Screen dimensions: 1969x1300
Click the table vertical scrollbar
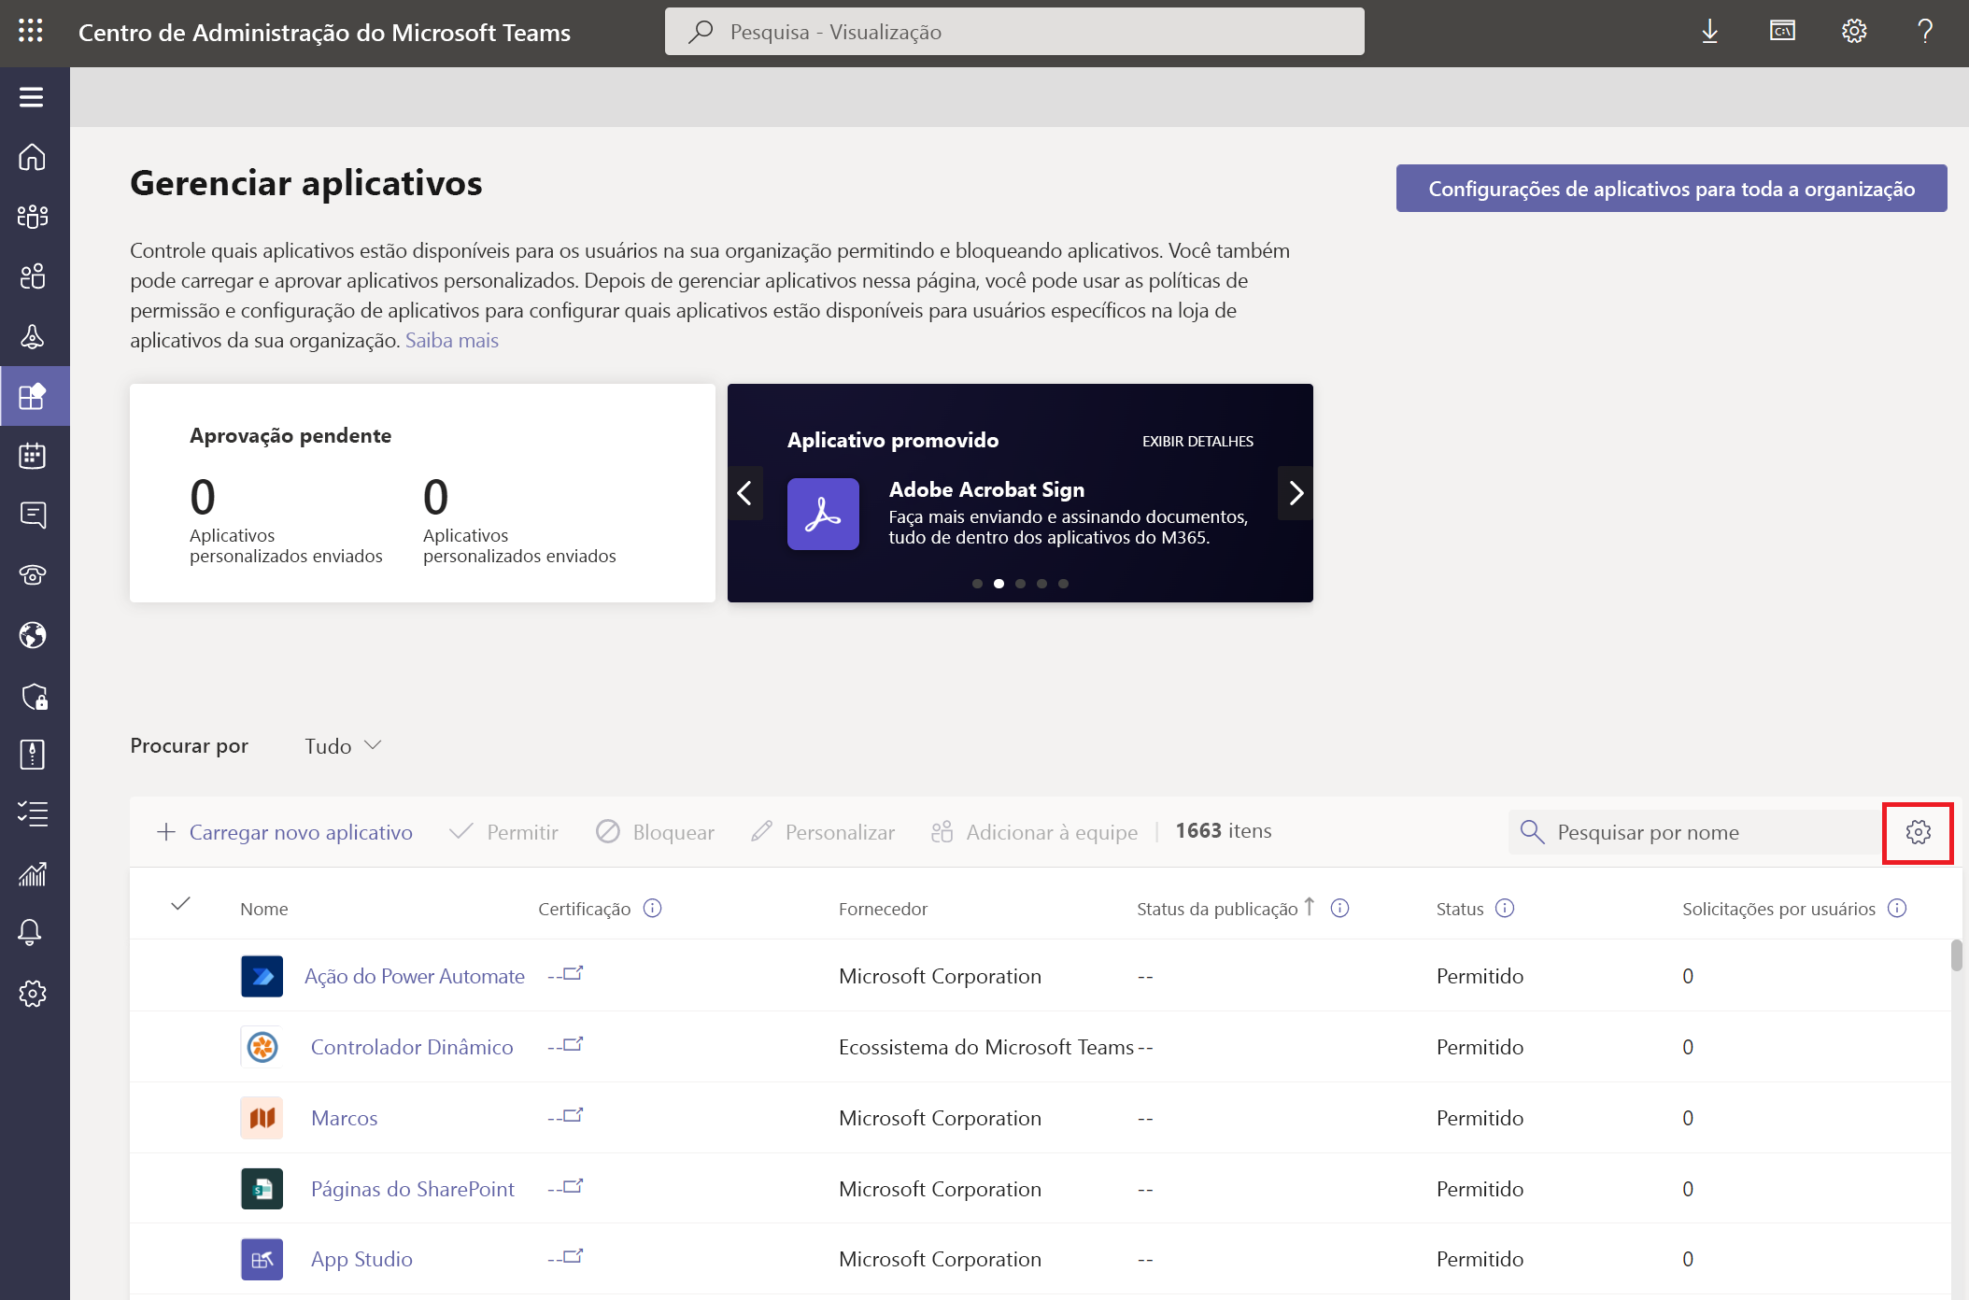(1956, 955)
